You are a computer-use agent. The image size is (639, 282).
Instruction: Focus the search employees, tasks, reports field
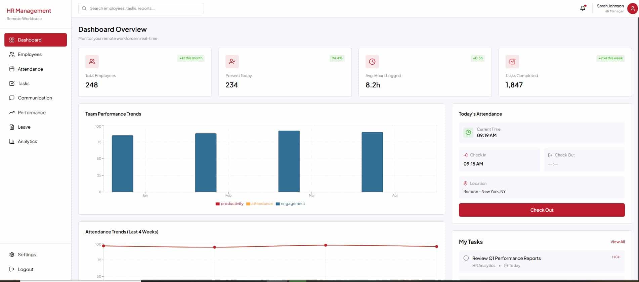141,8
